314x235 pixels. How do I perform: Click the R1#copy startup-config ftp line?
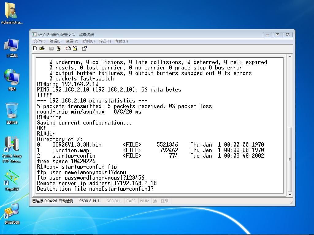[x=77, y=167]
